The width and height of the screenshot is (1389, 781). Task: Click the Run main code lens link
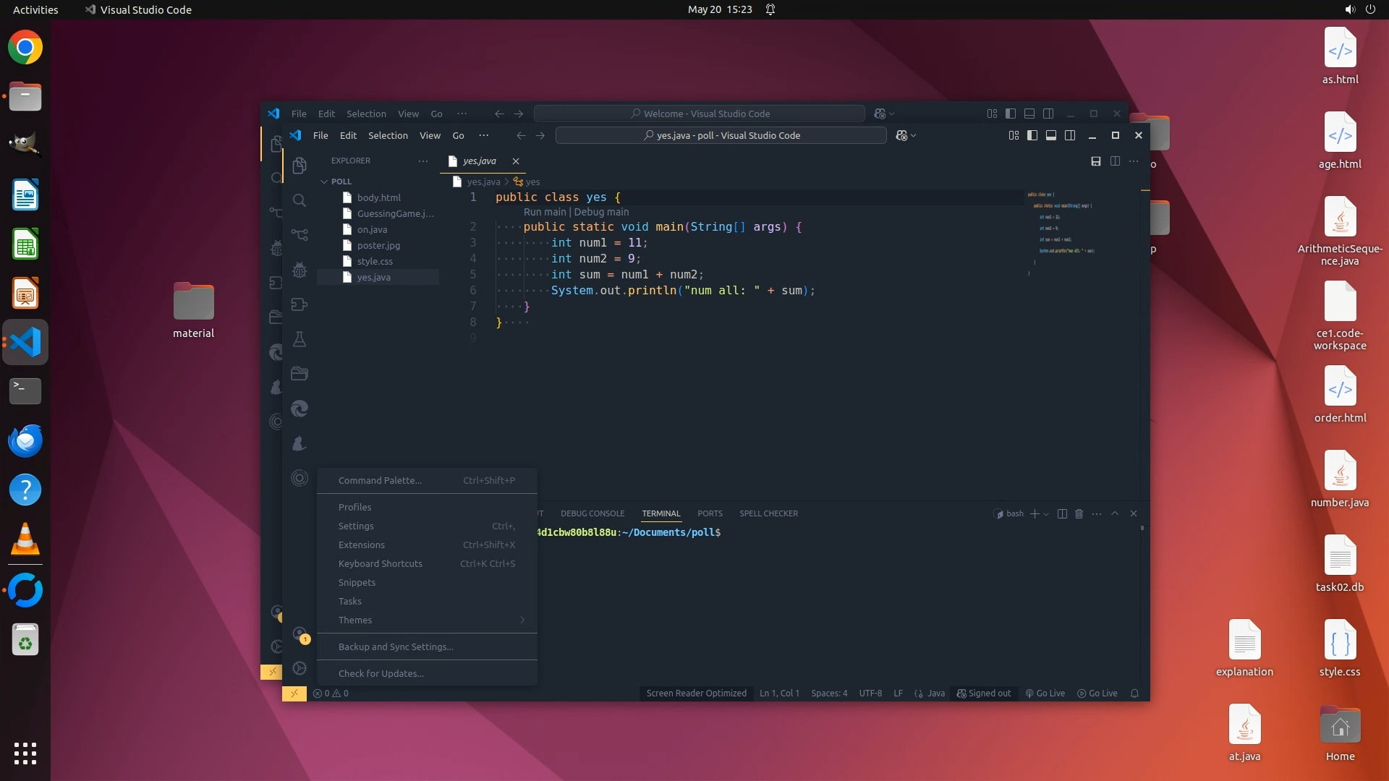[x=544, y=212]
